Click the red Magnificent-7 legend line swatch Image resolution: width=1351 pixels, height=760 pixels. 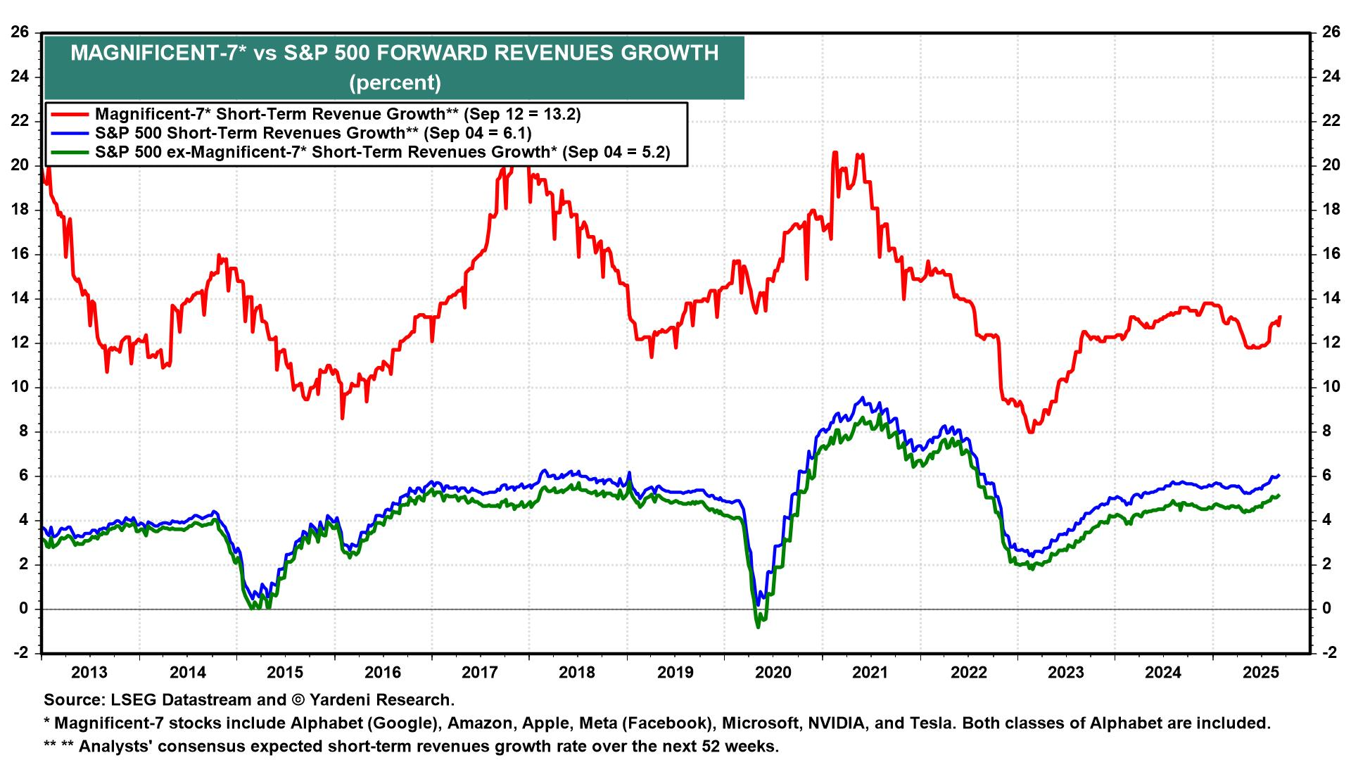(x=69, y=114)
